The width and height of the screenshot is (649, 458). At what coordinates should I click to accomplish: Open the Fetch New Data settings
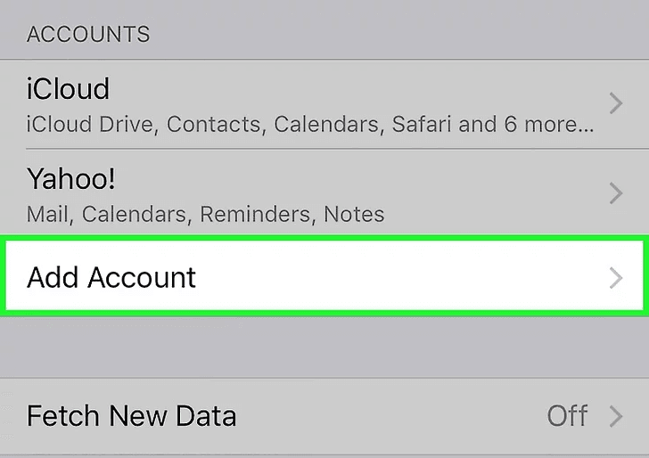click(132, 416)
